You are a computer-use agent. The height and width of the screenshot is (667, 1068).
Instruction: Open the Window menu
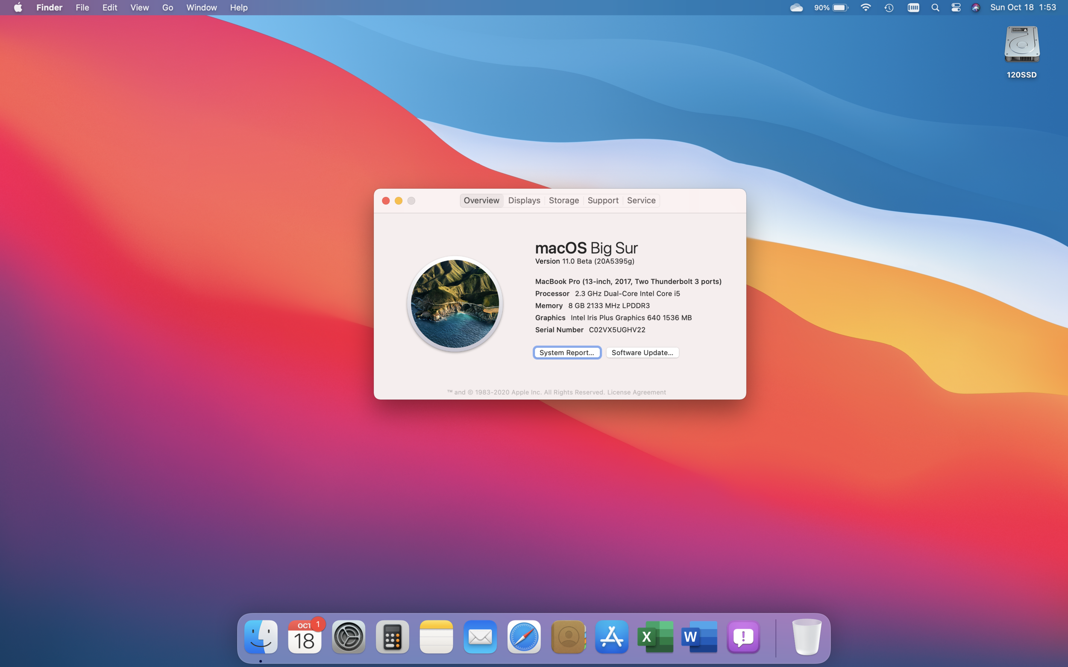201,8
